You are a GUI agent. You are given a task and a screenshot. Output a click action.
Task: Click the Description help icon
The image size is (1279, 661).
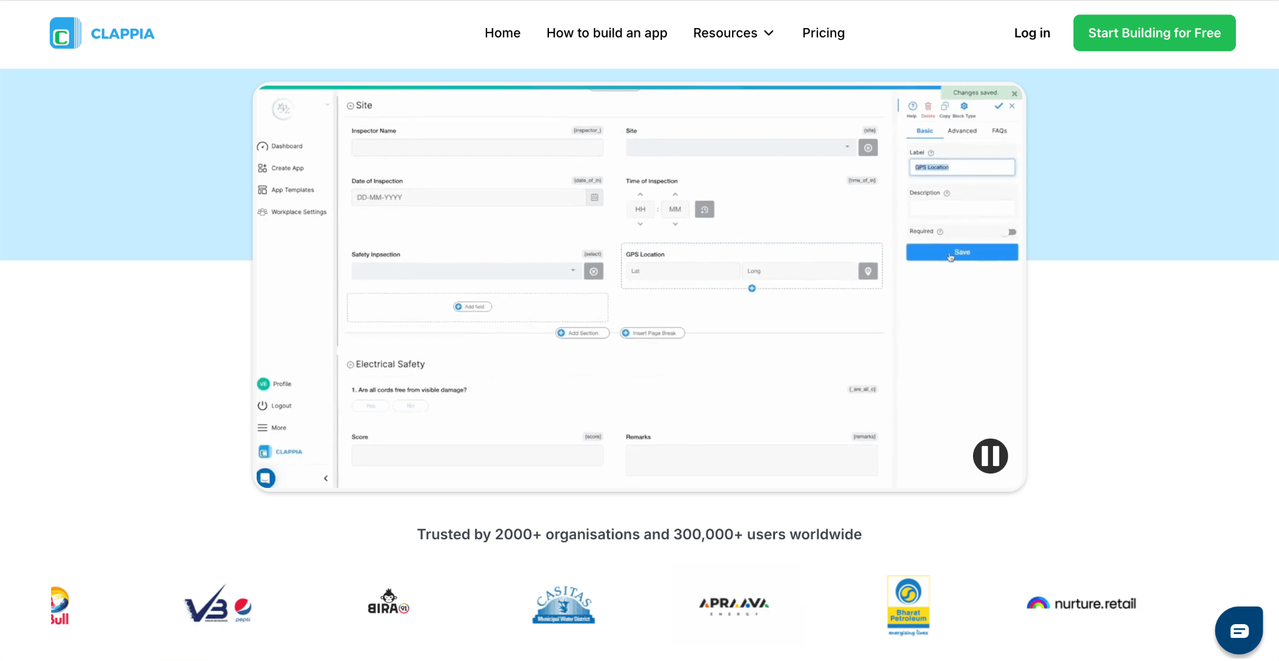click(x=947, y=194)
